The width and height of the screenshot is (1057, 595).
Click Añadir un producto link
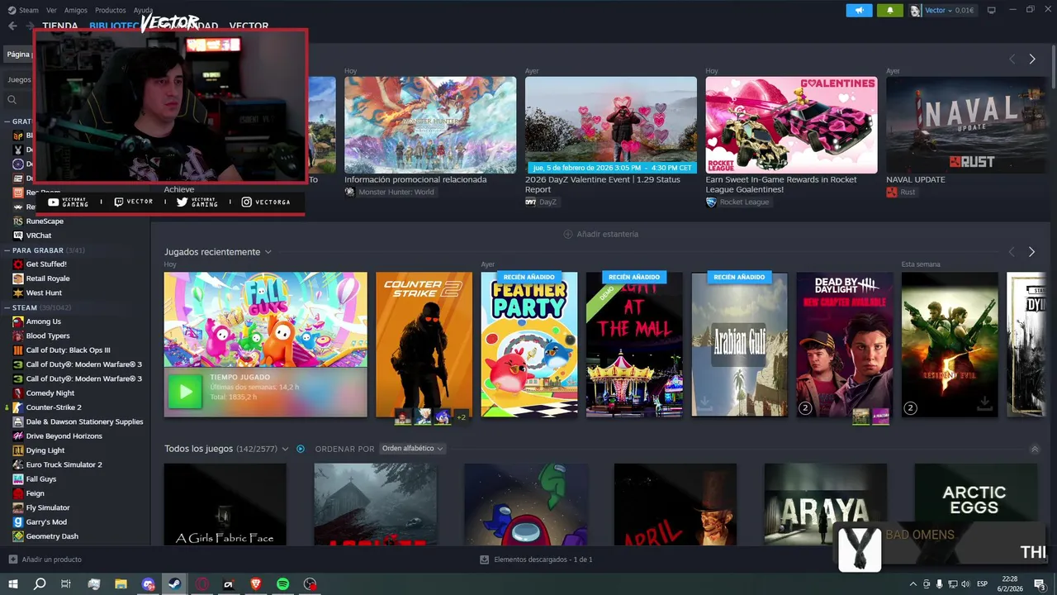click(52, 559)
